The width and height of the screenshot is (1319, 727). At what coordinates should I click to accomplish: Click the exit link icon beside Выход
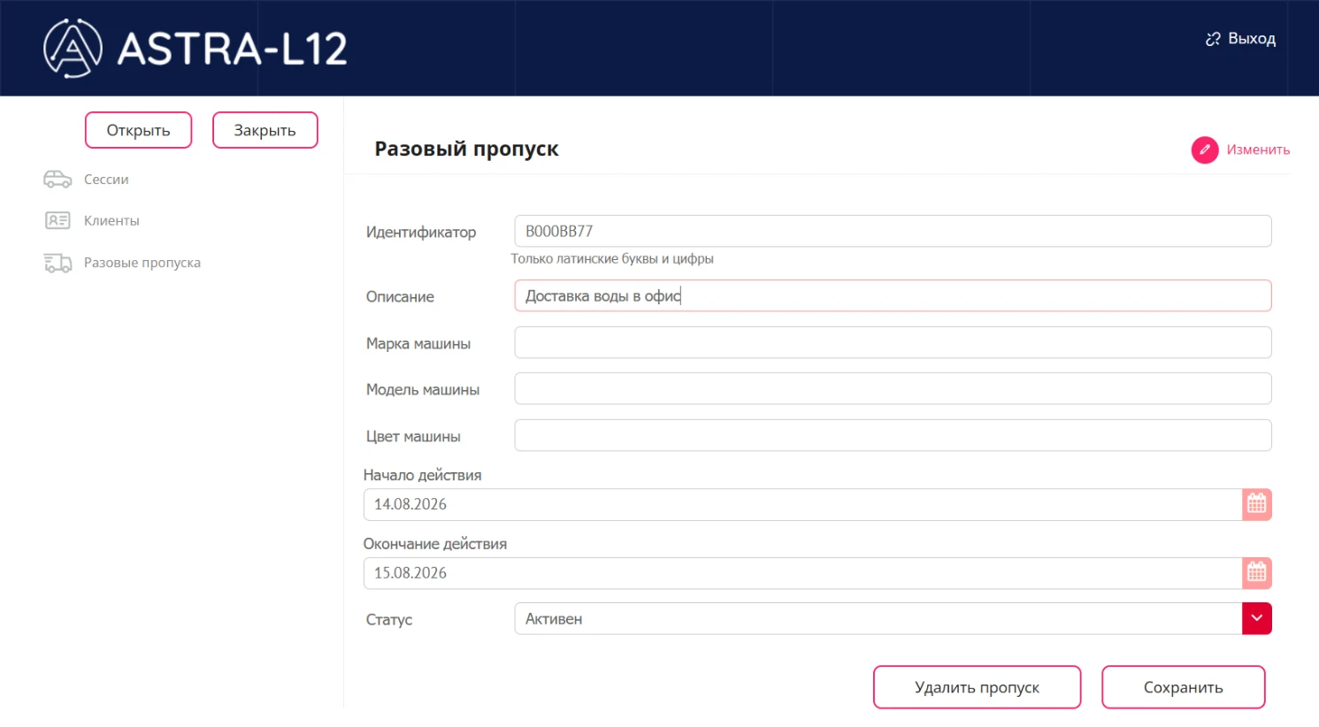(x=1213, y=39)
